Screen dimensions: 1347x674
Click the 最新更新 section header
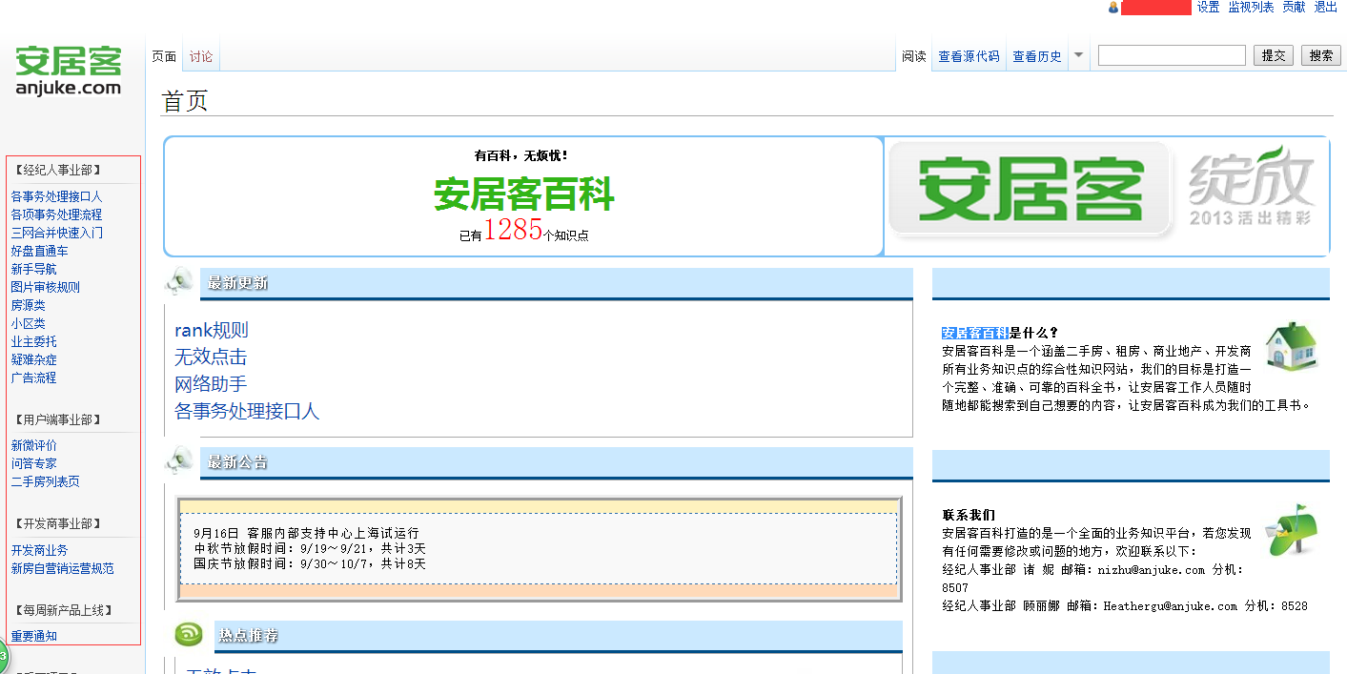(557, 283)
